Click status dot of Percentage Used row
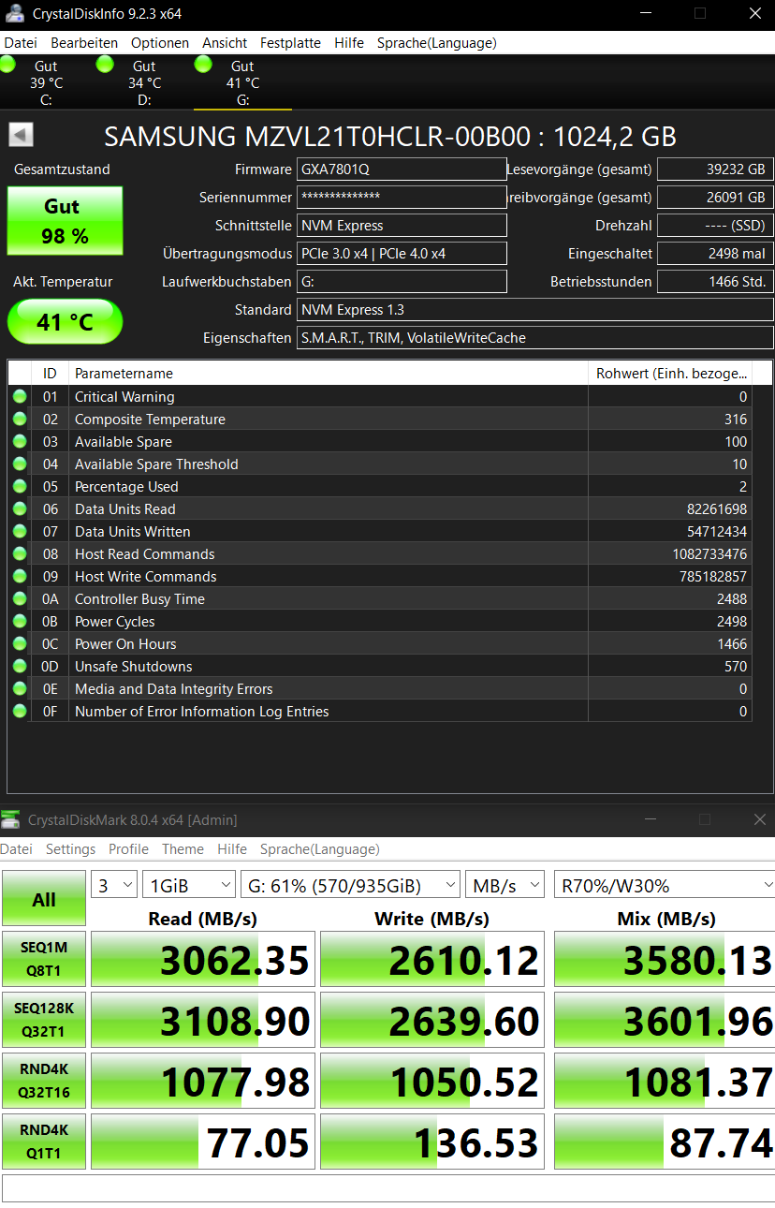Image resolution: width=775 pixels, height=1208 pixels. pyautogui.click(x=20, y=487)
